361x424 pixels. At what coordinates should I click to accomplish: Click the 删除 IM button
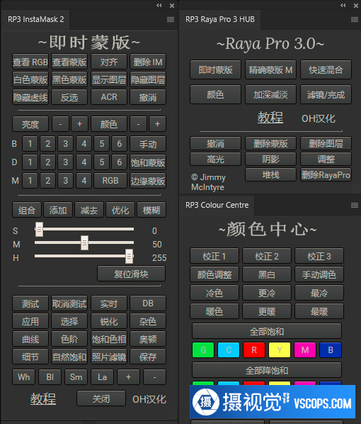click(148, 62)
